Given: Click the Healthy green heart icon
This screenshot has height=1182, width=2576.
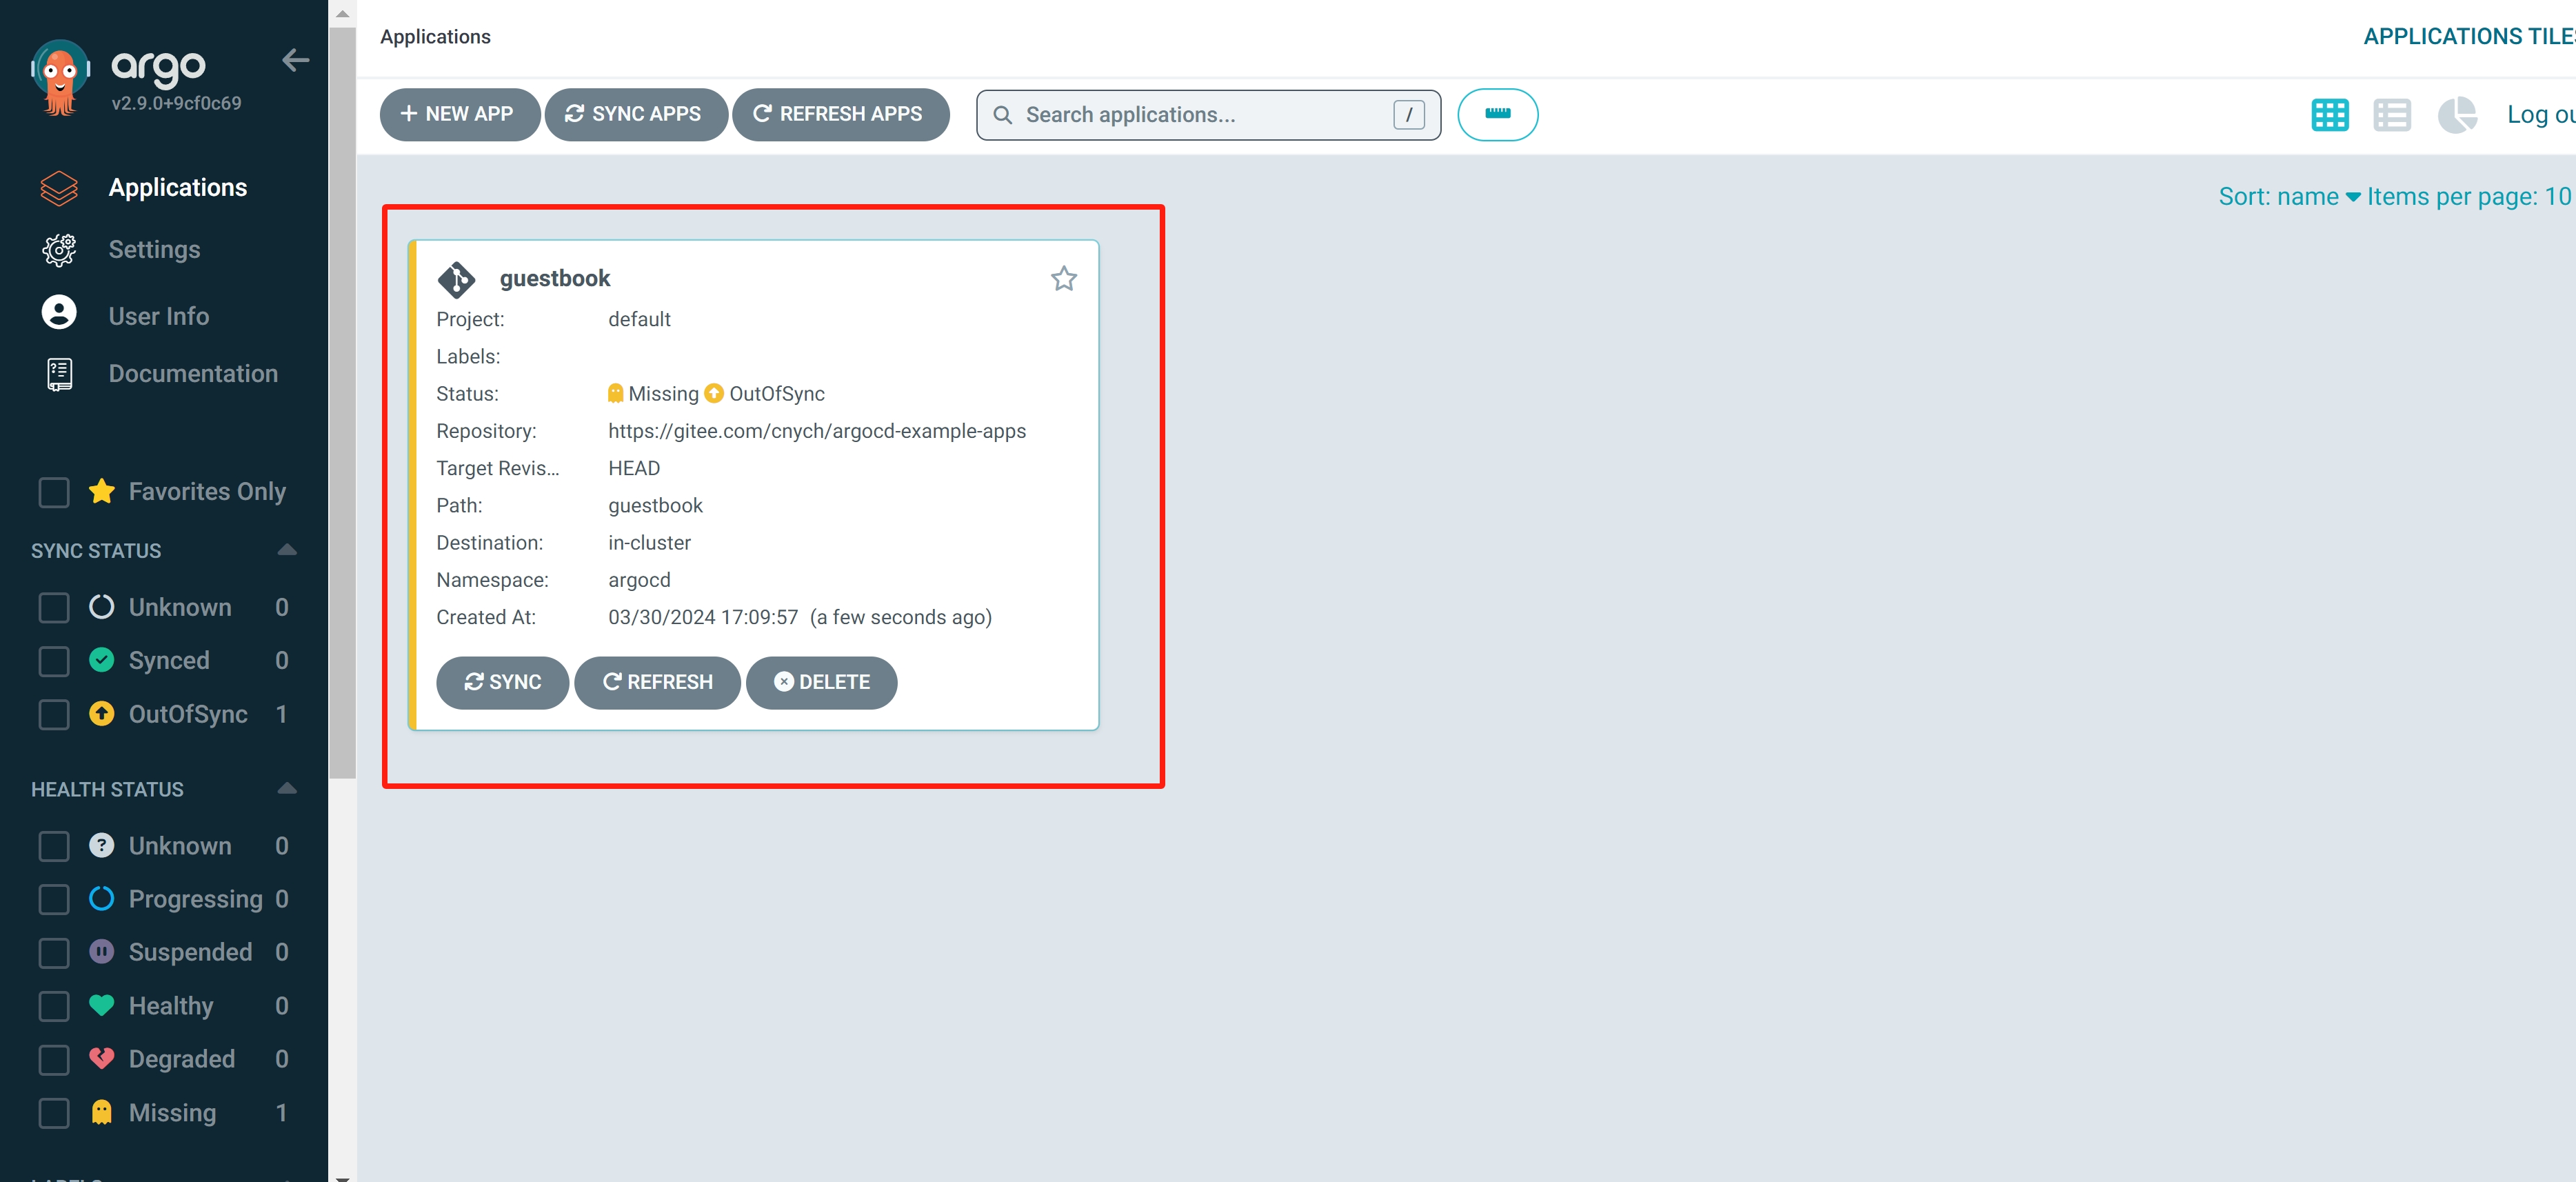Looking at the screenshot, I should (101, 1005).
